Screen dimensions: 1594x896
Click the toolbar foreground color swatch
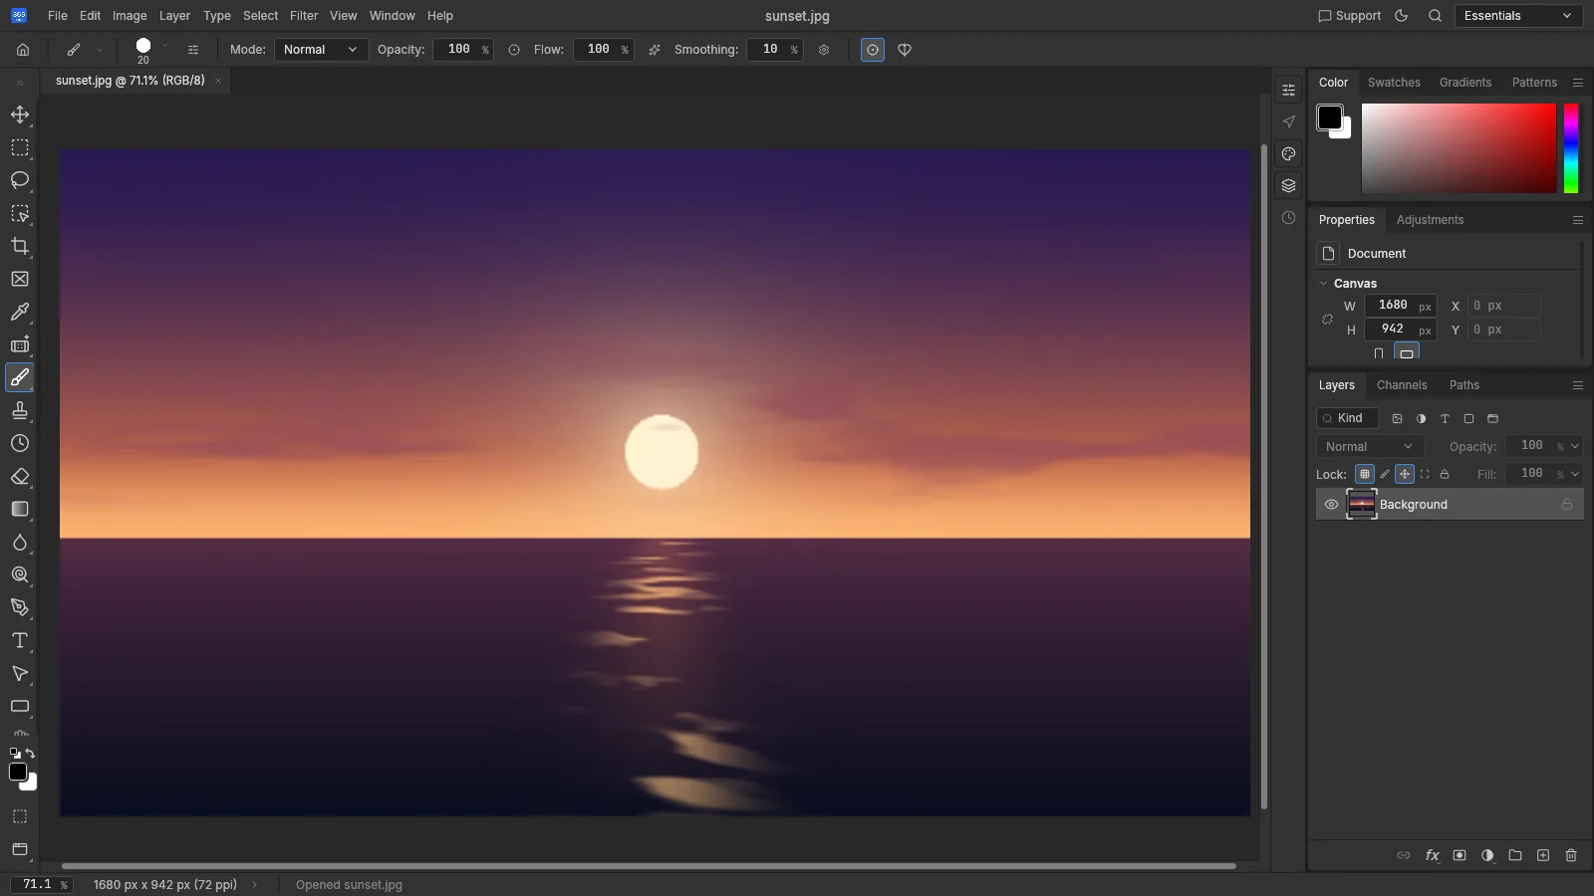tap(18, 772)
